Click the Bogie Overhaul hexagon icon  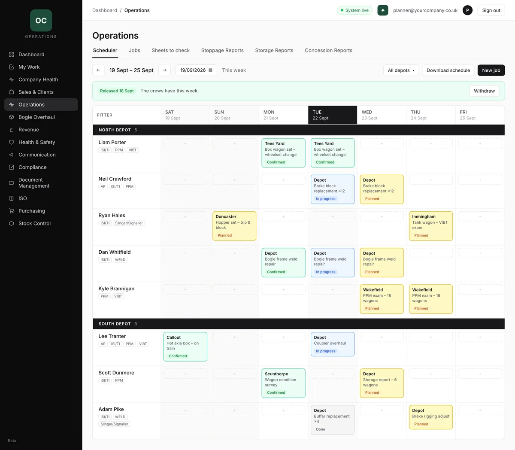[x=12, y=117]
